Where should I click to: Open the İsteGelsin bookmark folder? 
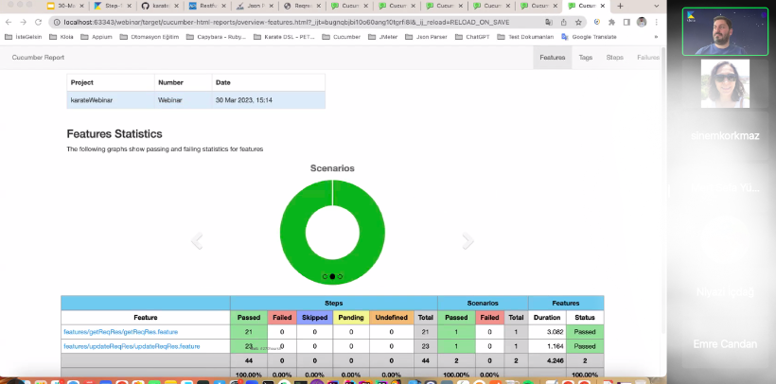(x=24, y=37)
